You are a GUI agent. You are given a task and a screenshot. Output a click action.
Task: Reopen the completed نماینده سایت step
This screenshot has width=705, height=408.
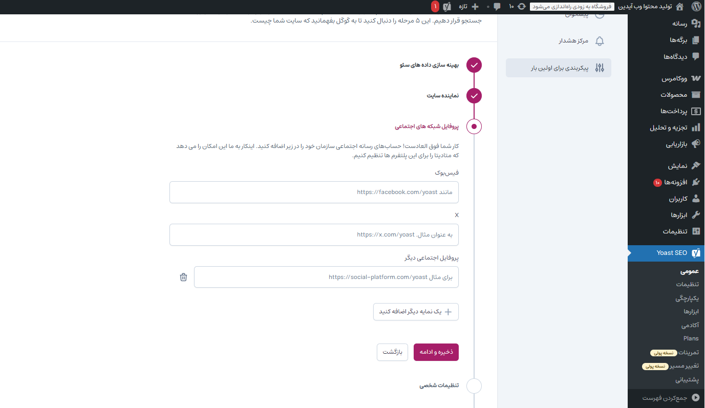click(x=474, y=95)
